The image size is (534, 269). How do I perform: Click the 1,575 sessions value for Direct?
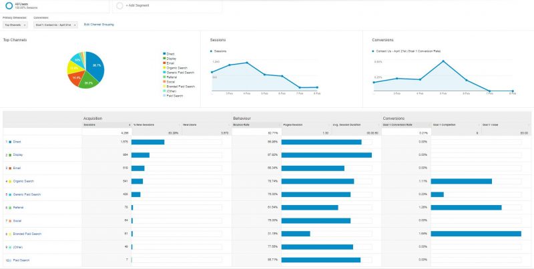(124, 142)
